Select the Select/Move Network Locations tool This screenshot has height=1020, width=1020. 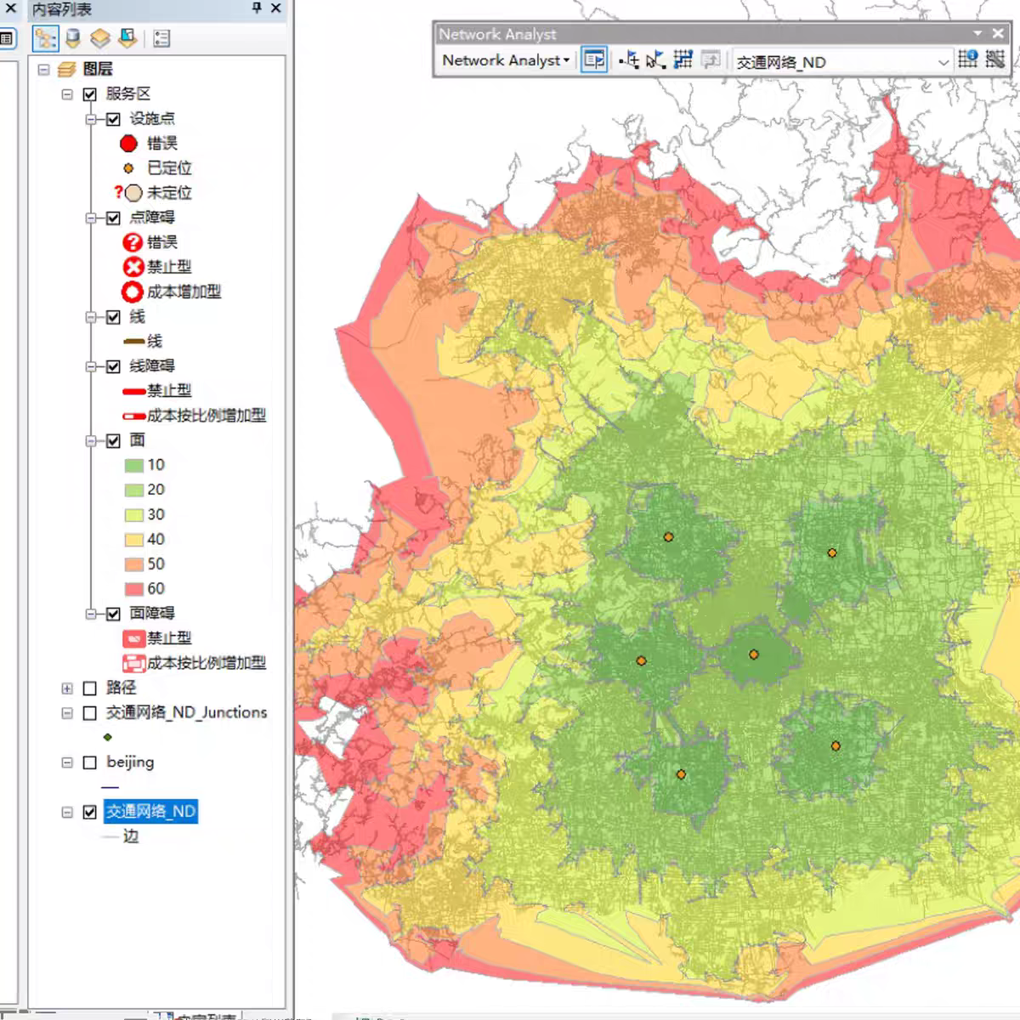pyautogui.click(x=653, y=59)
